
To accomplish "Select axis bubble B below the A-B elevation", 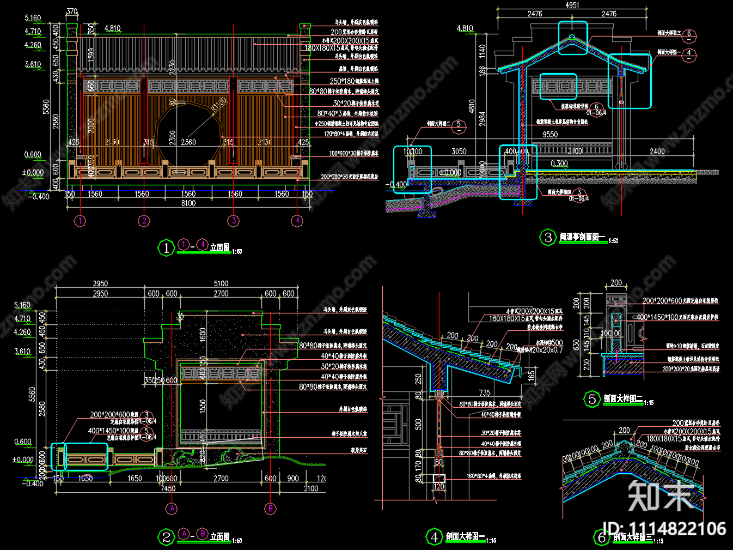I will point(270,509).
